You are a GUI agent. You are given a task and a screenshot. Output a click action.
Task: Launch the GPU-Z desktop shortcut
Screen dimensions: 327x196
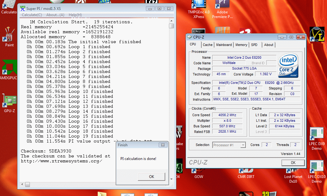point(9,103)
